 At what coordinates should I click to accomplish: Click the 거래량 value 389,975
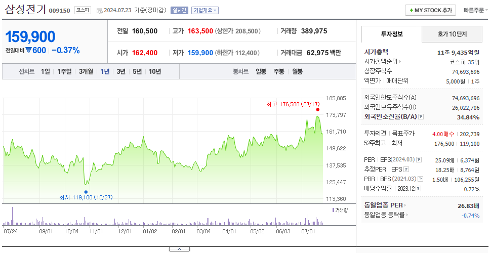tap(314, 31)
